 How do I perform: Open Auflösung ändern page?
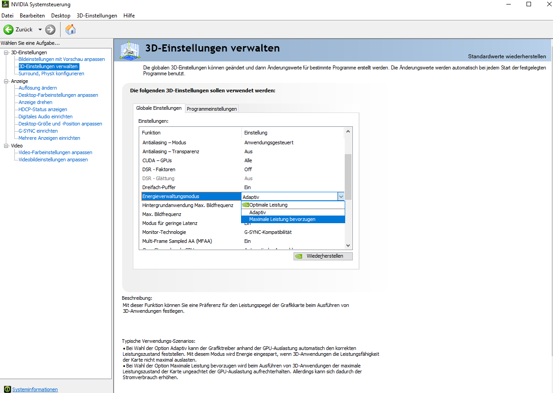click(38, 88)
